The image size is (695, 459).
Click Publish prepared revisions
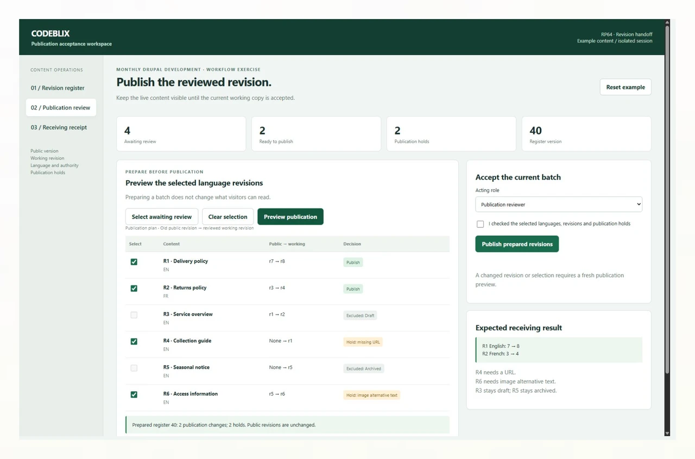click(517, 244)
